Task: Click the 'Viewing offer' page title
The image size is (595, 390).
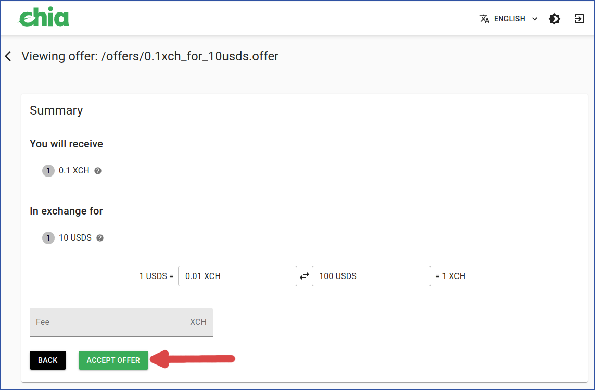Action: 150,56
